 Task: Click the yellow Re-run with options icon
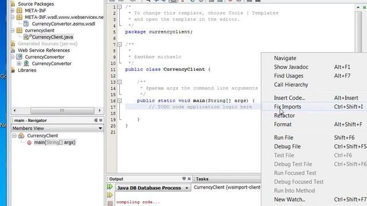tap(110, 195)
